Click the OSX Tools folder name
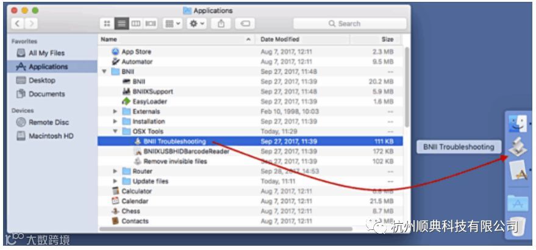The image size is (536, 250). click(148, 131)
